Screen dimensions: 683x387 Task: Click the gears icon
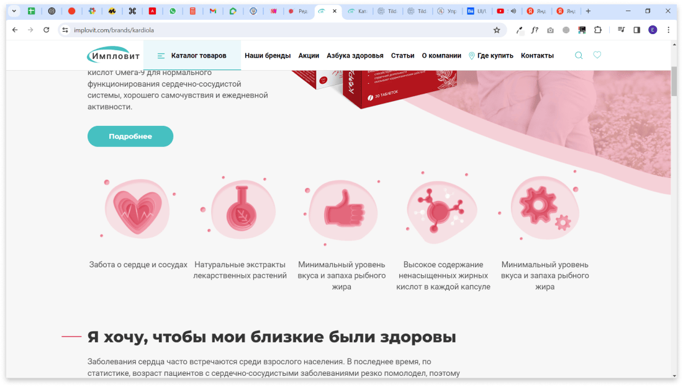(545, 208)
